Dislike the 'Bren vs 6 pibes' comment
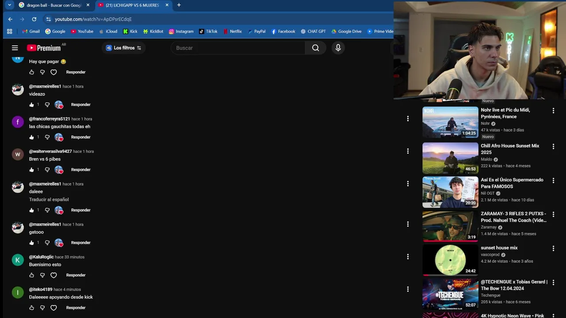Viewport: 566px width, 318px height. (47, 170)
